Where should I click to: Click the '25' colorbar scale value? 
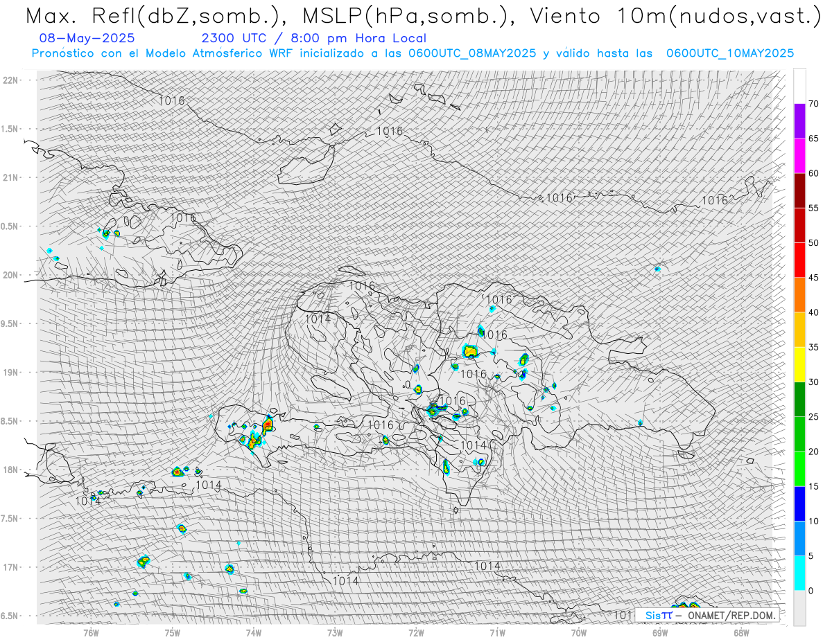tap(814, 417)
